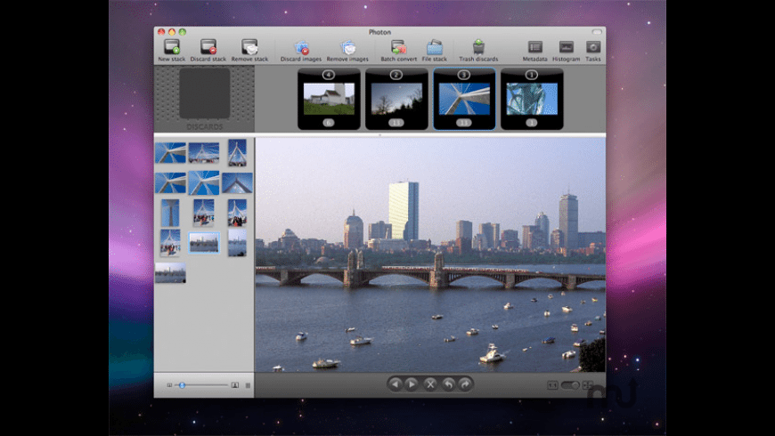Go to the previous image with the left arrow
775x436 pixels.
395,384
